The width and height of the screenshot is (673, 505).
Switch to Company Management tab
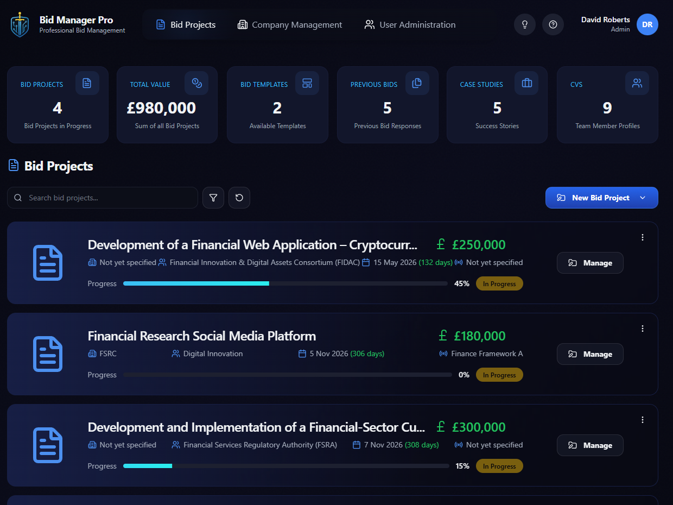coord(290,24)
